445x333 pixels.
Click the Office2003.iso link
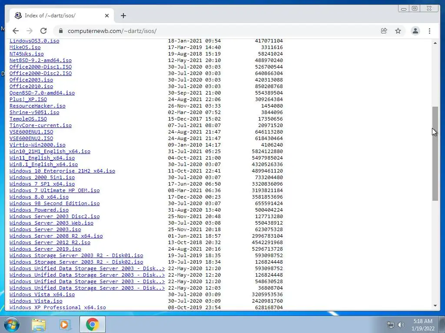click(x=31, y=80)
